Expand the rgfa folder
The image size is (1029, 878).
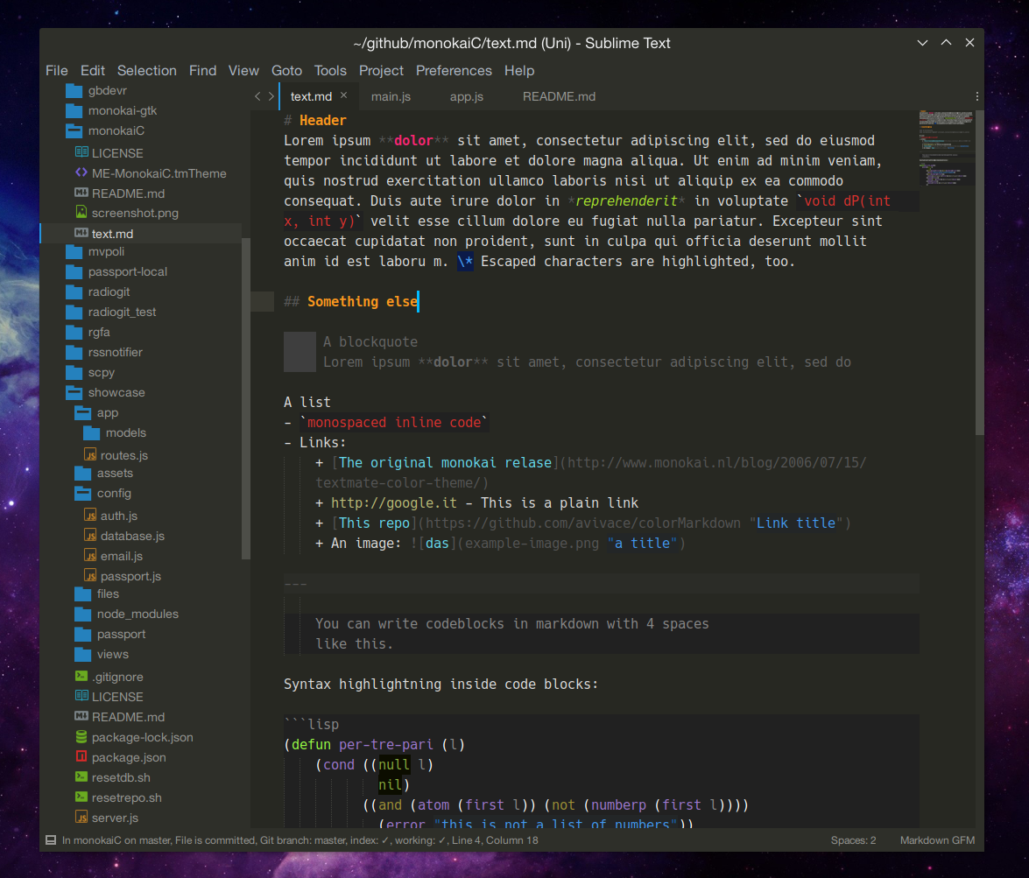point(74,332)
